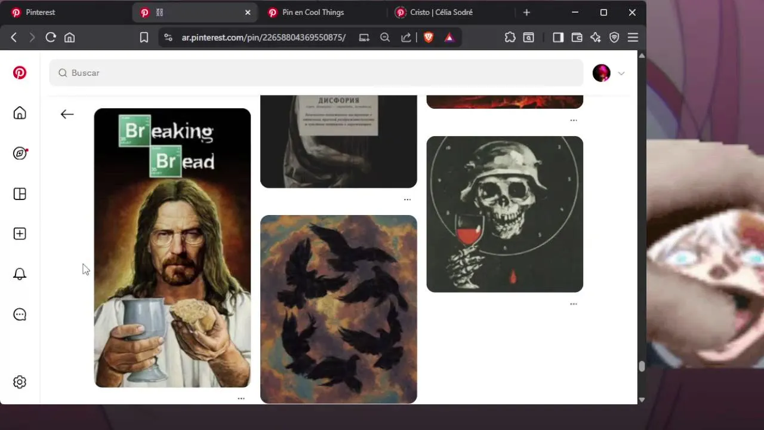The image size is (764, 430).
Task: Expand the account chevron next to avatar
Action: (621, 73)
